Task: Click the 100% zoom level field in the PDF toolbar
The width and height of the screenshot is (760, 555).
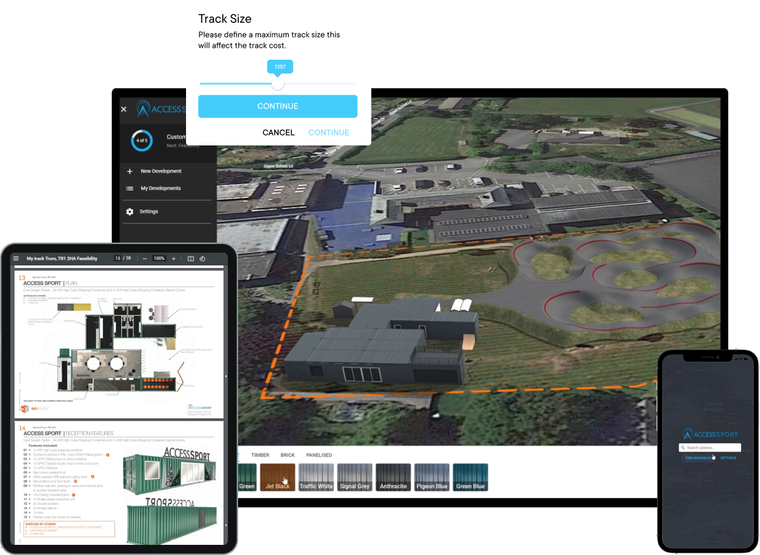Action: click(159, 258)
